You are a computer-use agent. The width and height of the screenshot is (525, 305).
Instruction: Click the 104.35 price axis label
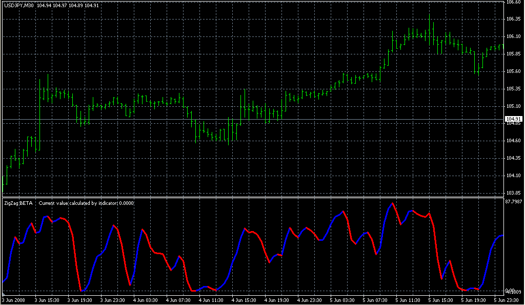point(513,158)
